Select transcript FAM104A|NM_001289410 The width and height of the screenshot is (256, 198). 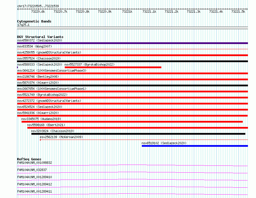(x=35, y=177)
